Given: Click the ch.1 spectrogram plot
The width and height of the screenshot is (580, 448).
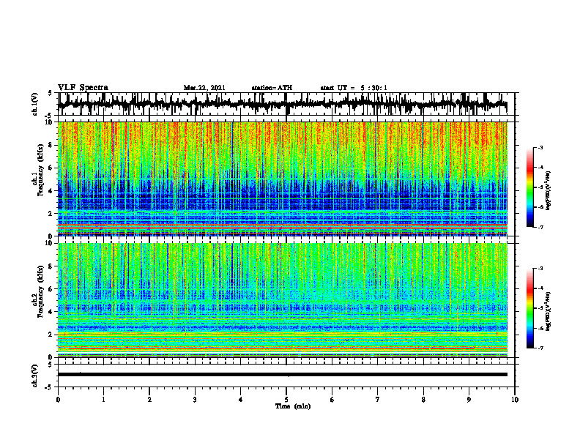Looking at the screenshot, I should (x=282, y=179).
